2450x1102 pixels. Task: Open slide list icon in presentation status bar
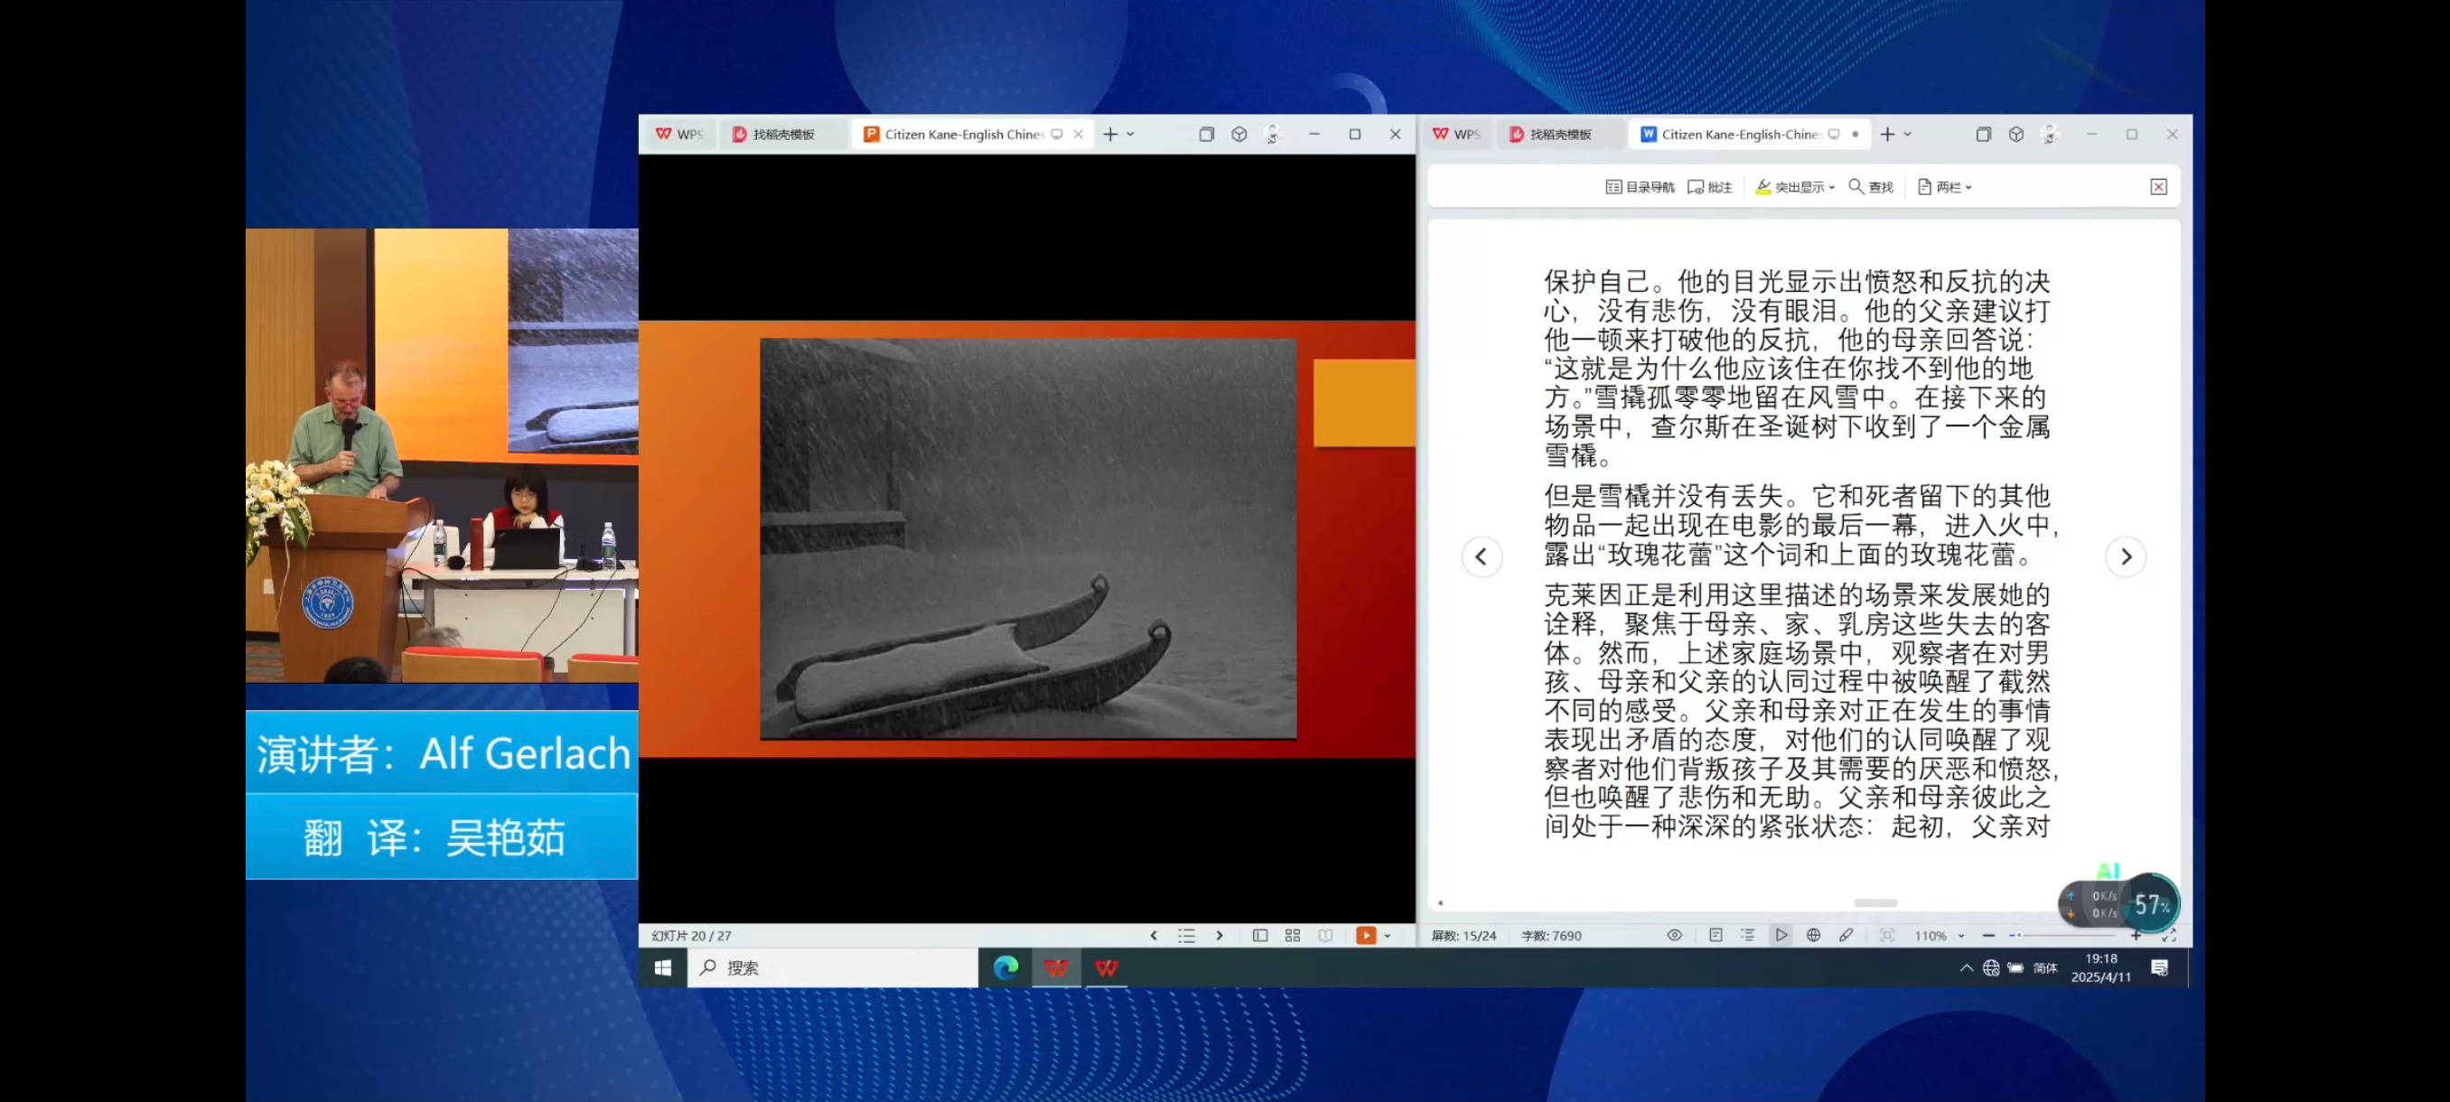(1186, 936)
